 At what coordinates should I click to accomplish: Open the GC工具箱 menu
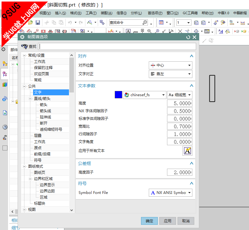coord(190,13)
